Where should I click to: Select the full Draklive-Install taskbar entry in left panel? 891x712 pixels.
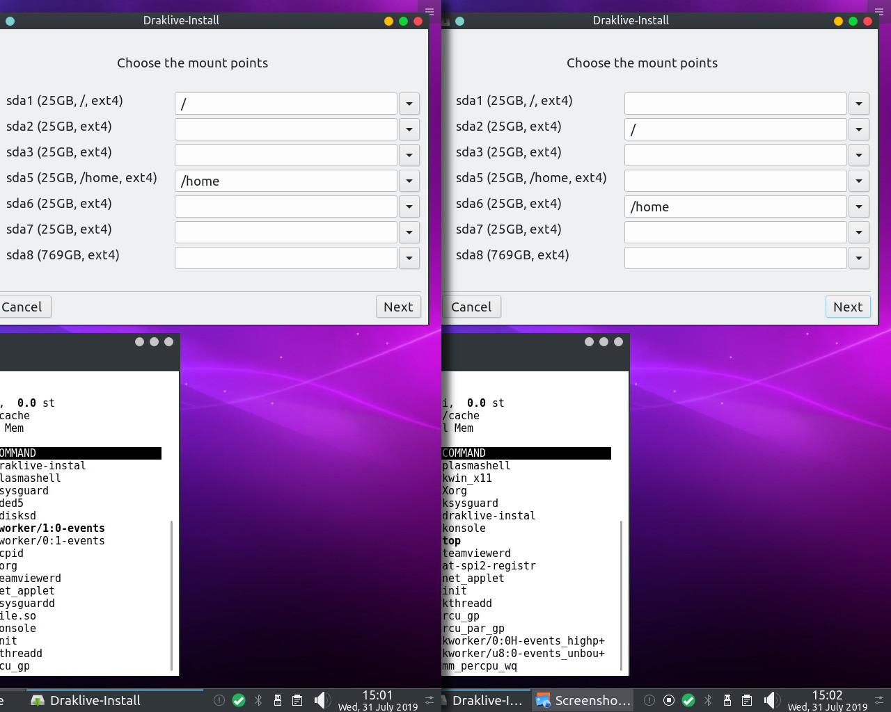click(x=86, y=700)
